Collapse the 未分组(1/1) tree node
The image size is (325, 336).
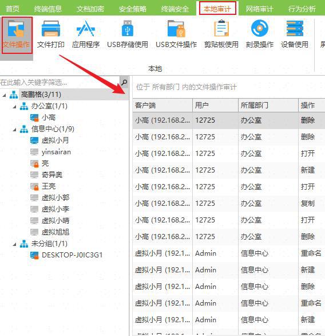[x=14, y=244]
